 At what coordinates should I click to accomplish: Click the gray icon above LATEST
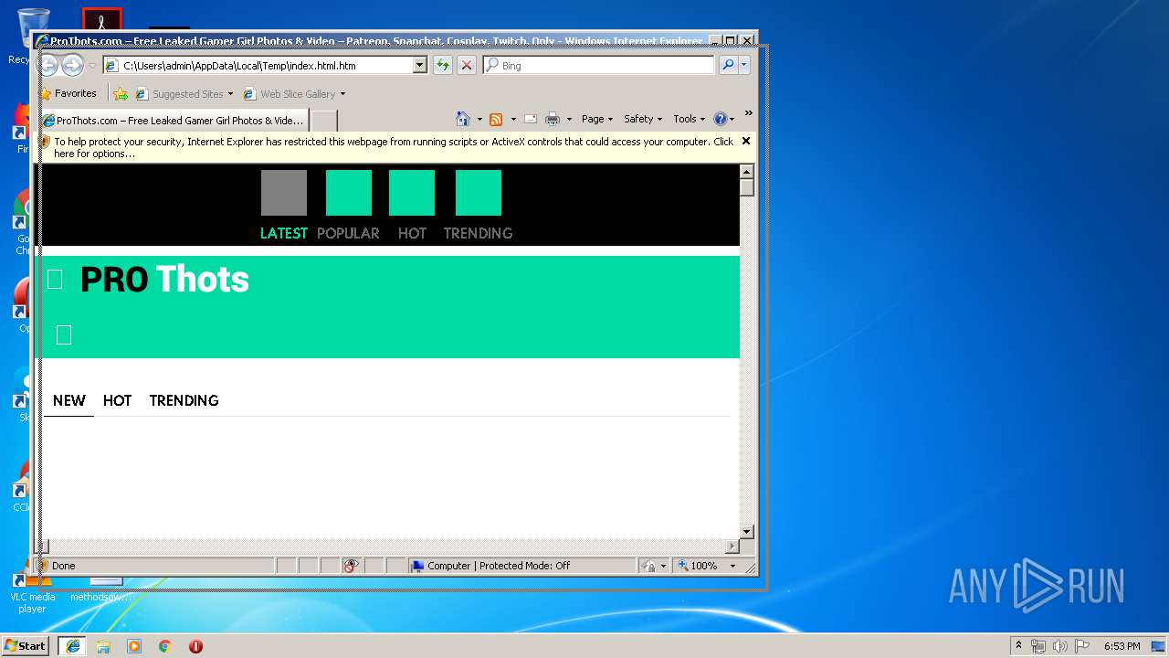(284, 193)
